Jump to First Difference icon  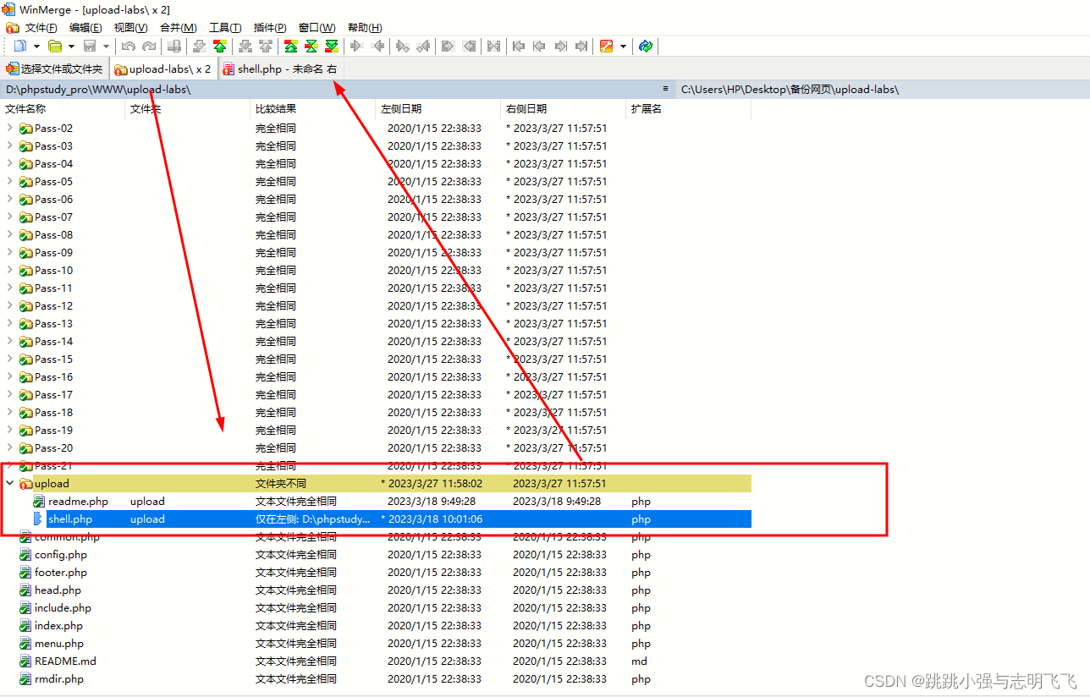(290, 46)
